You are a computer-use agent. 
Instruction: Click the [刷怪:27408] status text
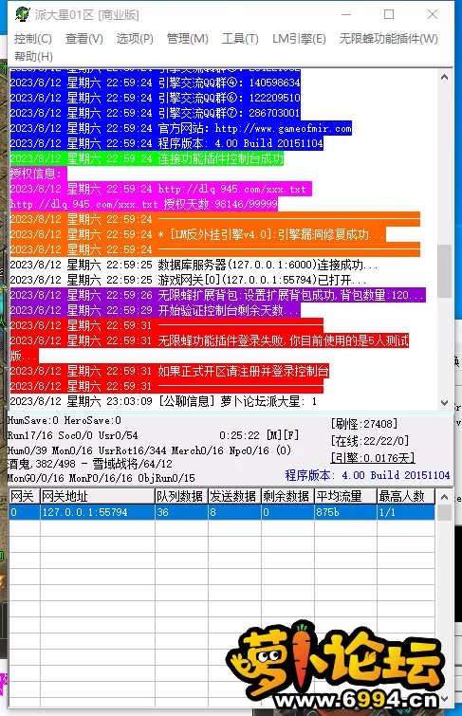[364, 424]
